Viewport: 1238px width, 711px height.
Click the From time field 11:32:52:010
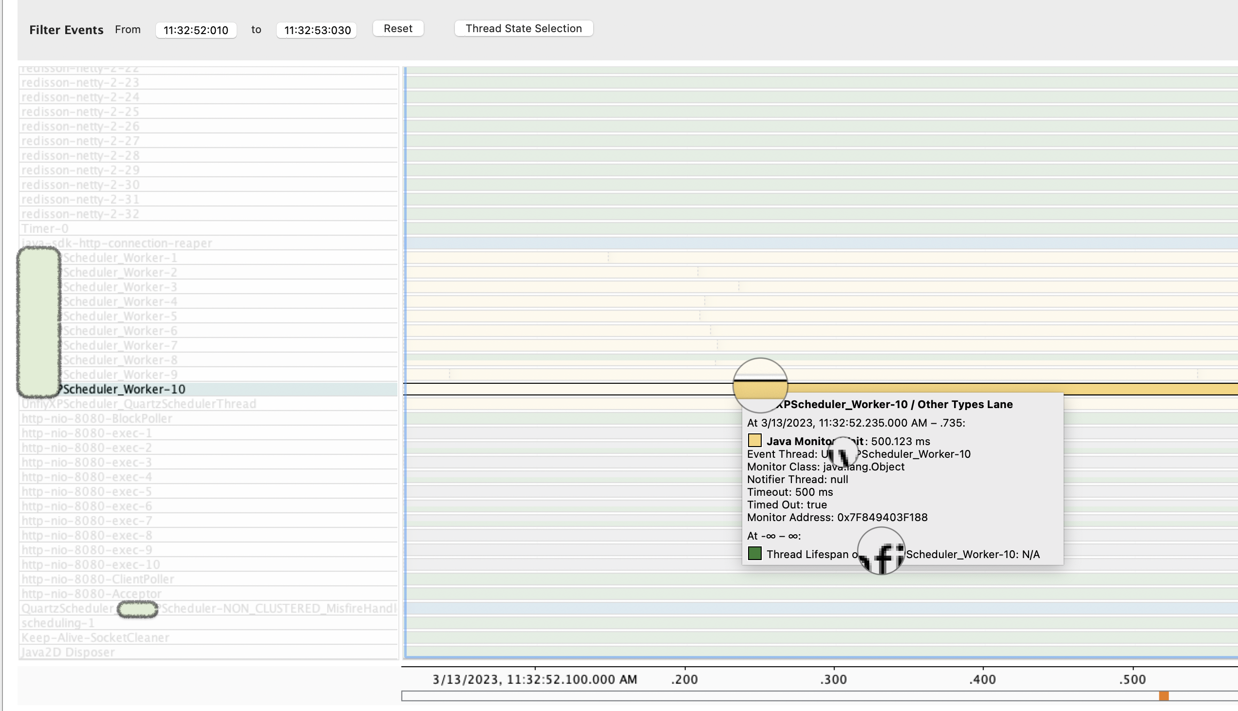click(196, 30)
